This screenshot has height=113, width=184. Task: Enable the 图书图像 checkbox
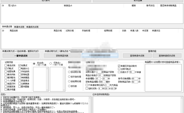(19, 87)
